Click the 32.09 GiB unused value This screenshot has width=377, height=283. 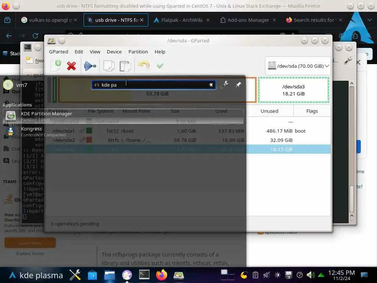[281, 140]
